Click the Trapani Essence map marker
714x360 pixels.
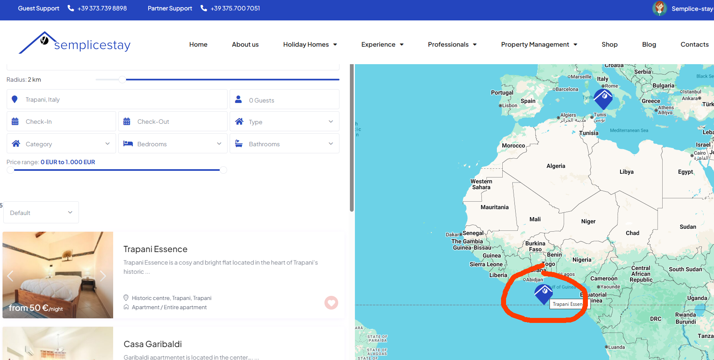[x=544, y=293]
